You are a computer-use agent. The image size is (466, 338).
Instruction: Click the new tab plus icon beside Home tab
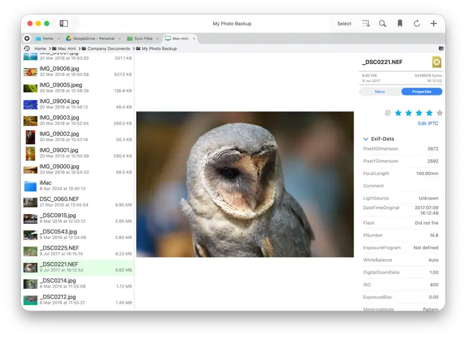click(27, 39)
